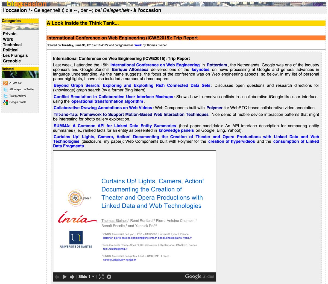Open ATOM 1.0 feed link

[15, 83]
